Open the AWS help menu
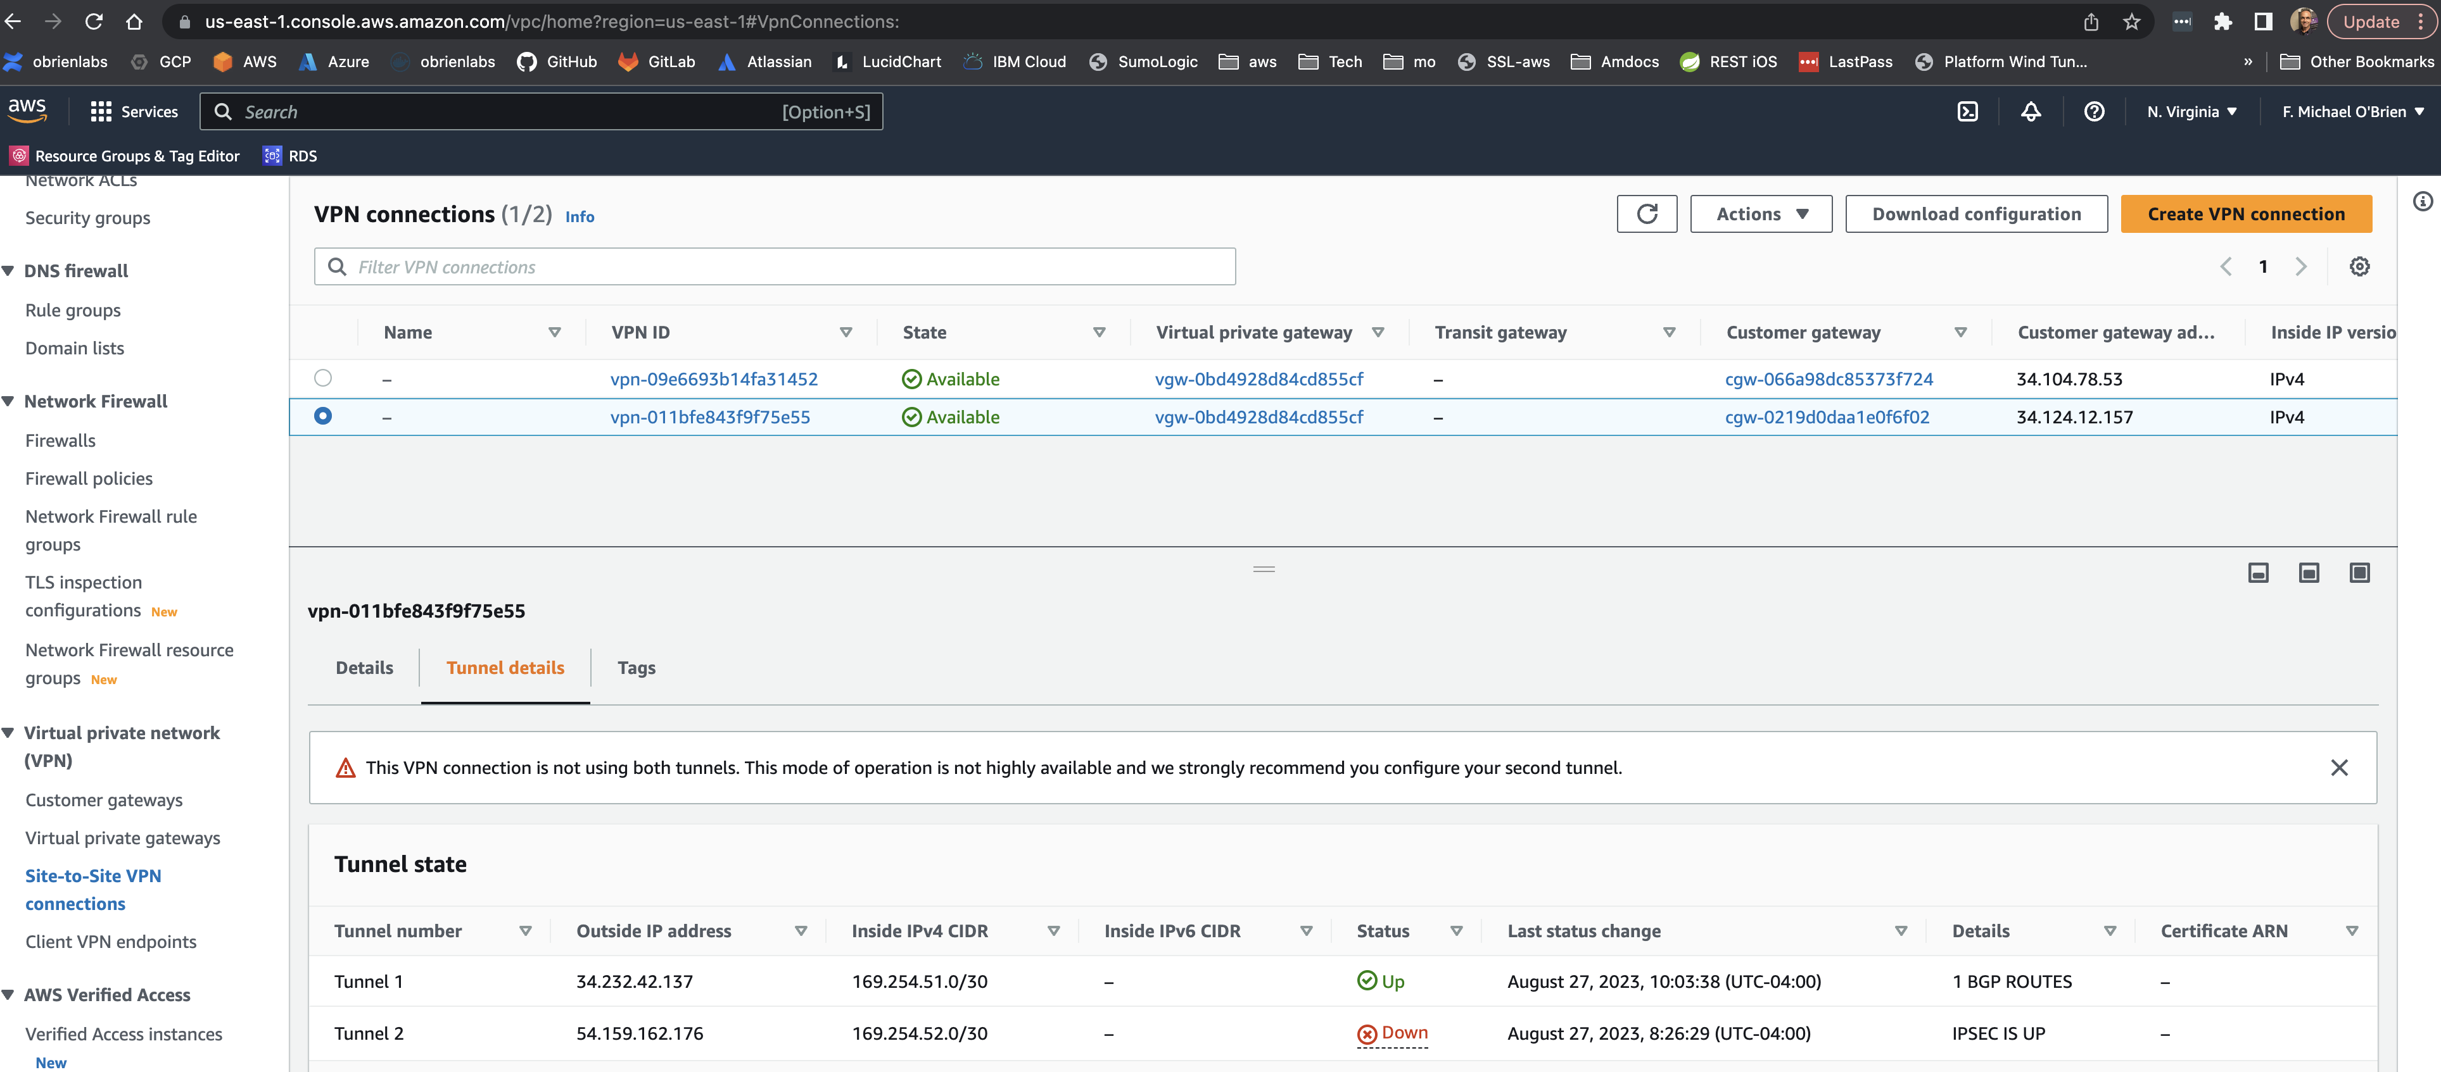The image size is (2441, 1072). tap(2094, 111)
